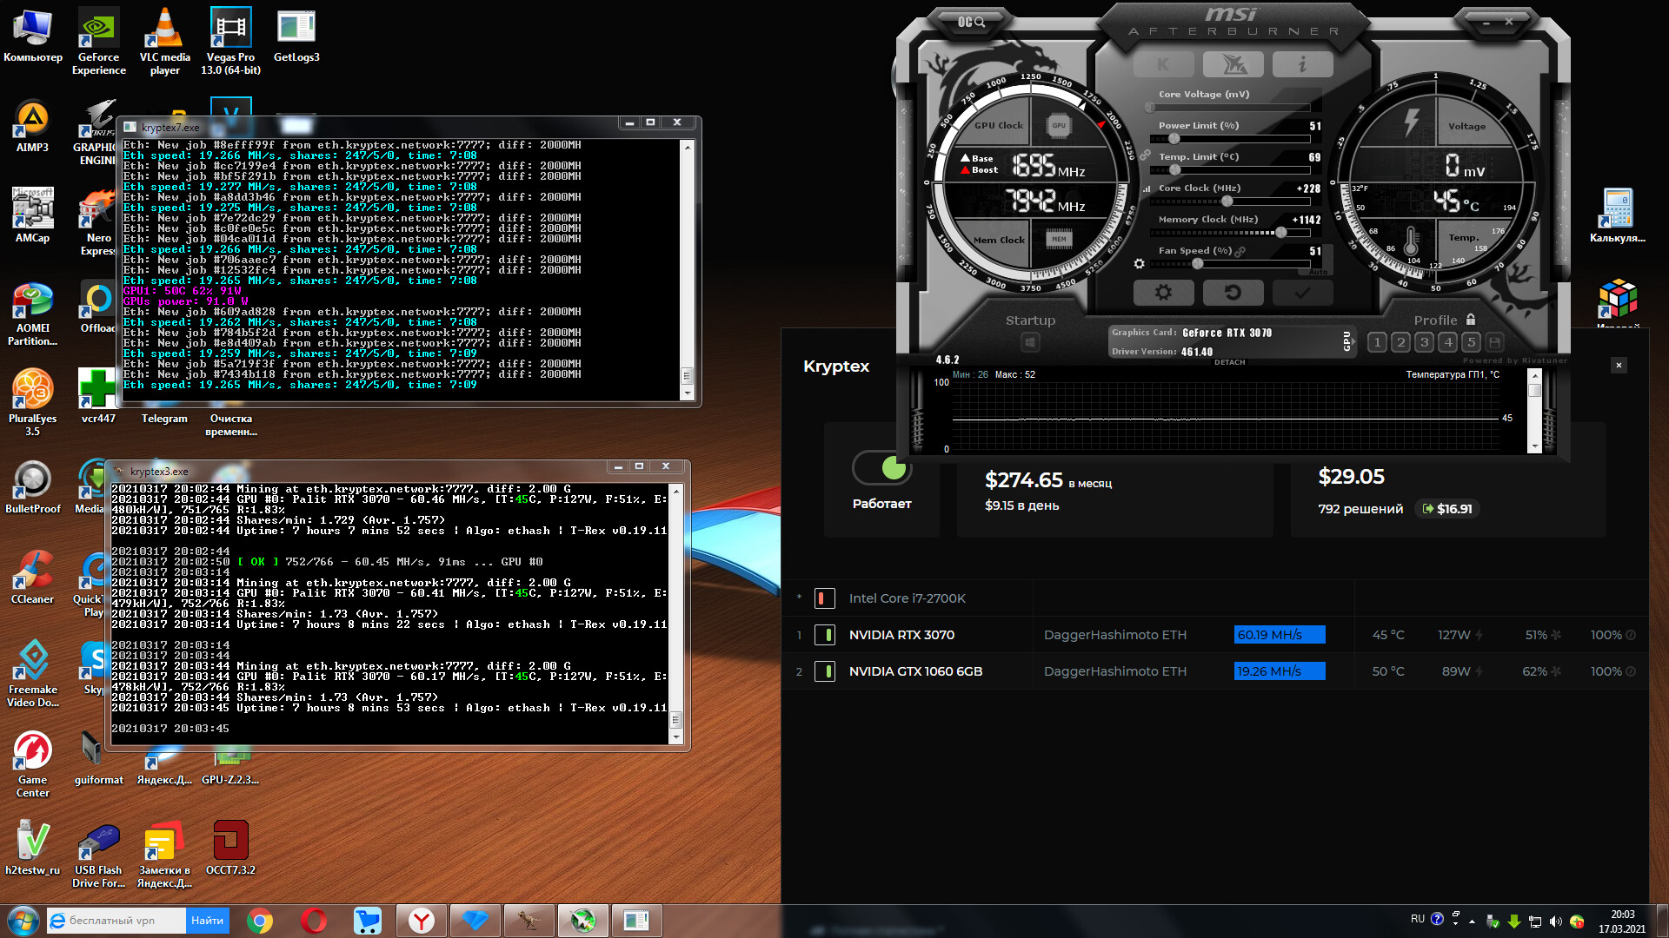Open the VLC media player desktop shortcut
1669x938 pixels.
(164, 41)
